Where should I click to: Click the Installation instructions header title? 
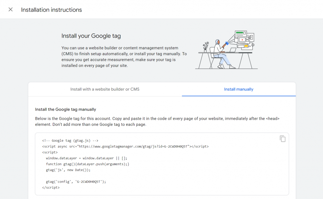click(51, 10)
